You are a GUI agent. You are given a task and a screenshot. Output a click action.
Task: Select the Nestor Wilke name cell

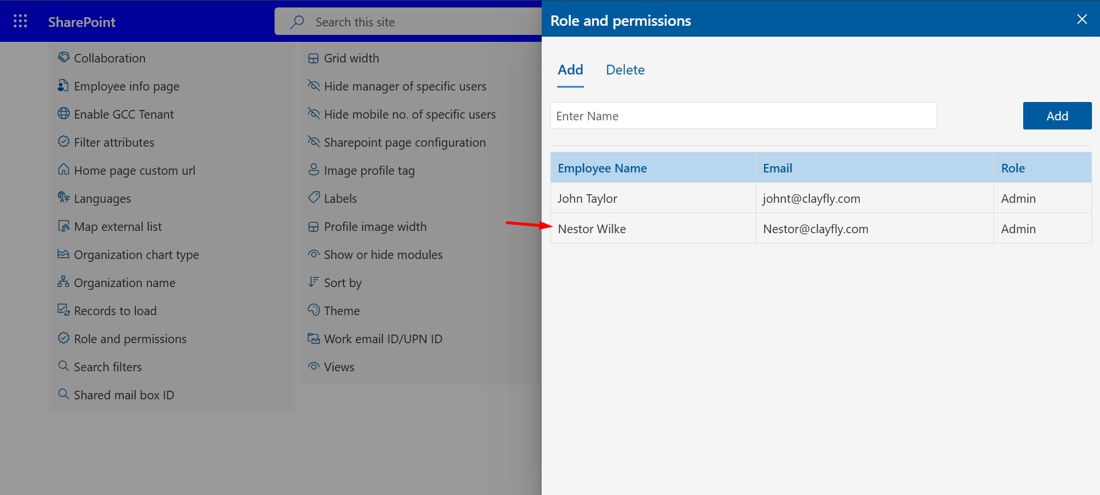click(x=653, y=229)
